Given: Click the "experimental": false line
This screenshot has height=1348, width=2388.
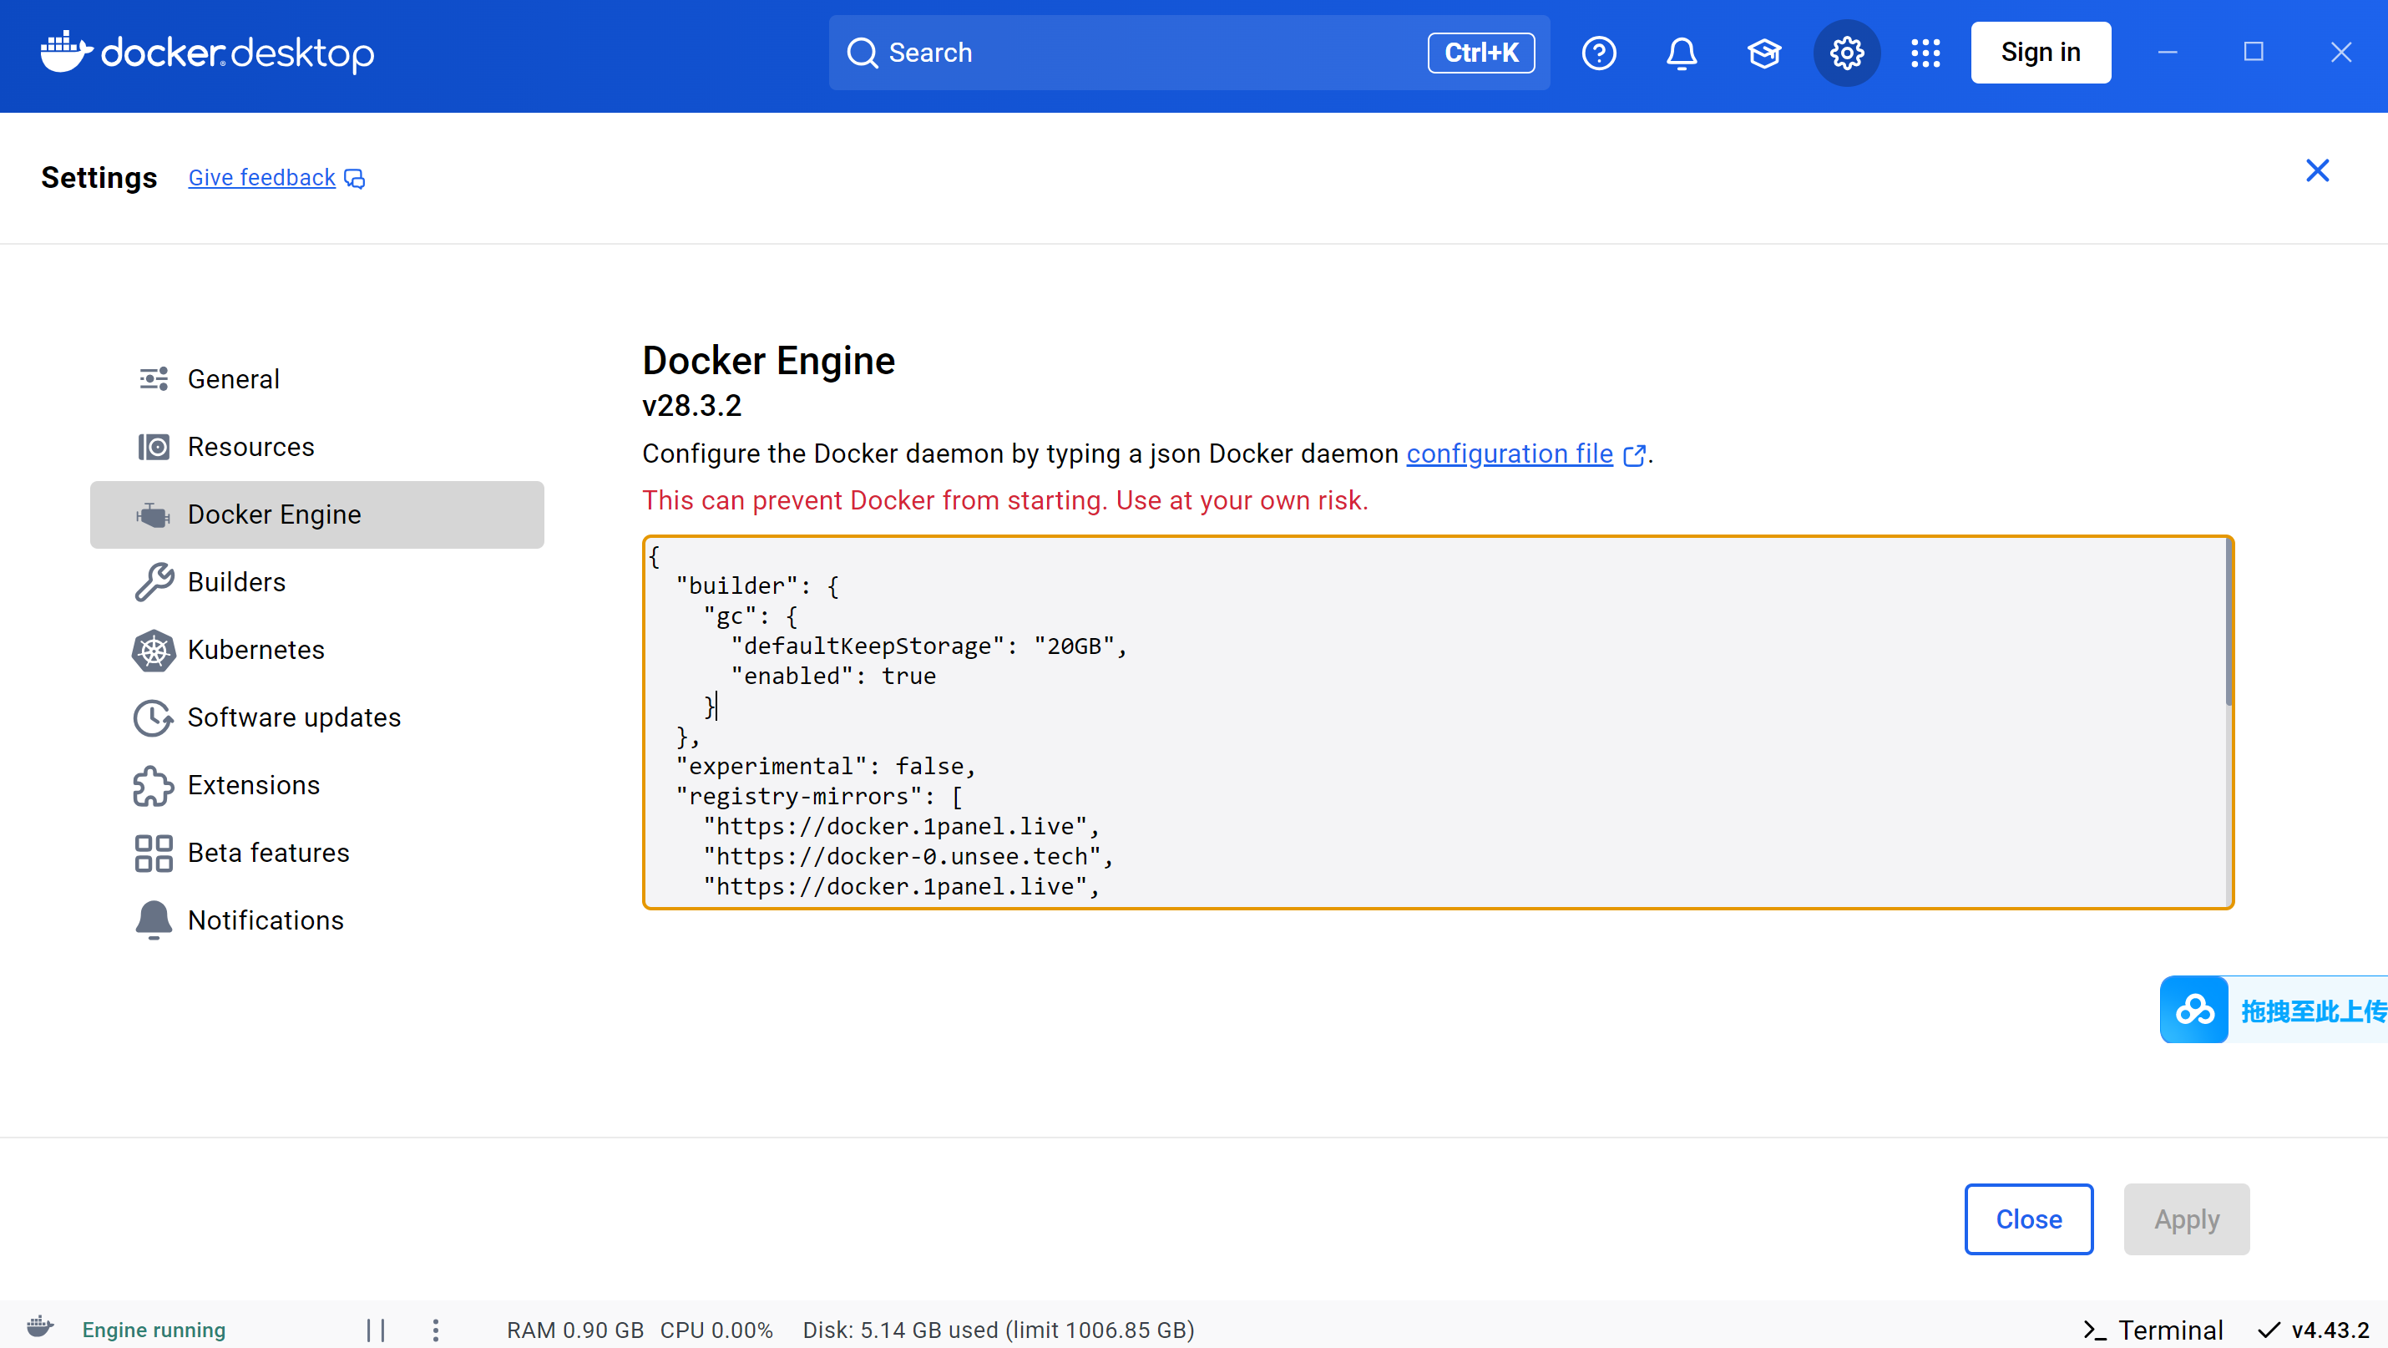Looking at the screenshot, I should pos(825,767).
